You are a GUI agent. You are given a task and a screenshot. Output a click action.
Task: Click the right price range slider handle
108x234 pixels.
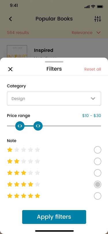click(38, 126)
